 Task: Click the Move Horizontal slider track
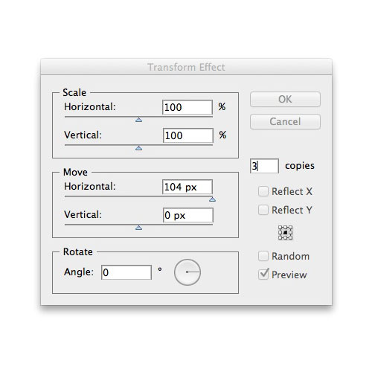138,196
